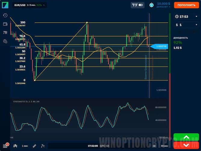The width and height of the screenshot is (201, 151).
Task: Click the platform logo in top-left corner
Action: [x=5, y=5]
